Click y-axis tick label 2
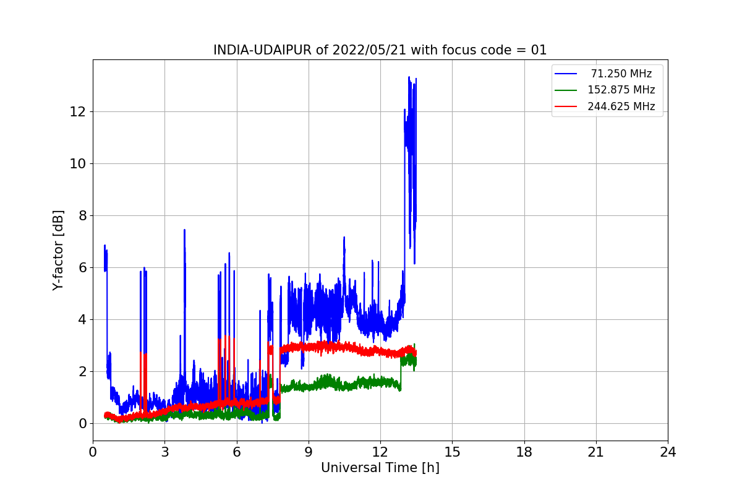The width and height of the screenshot is (742, 495). coord(82,372)
